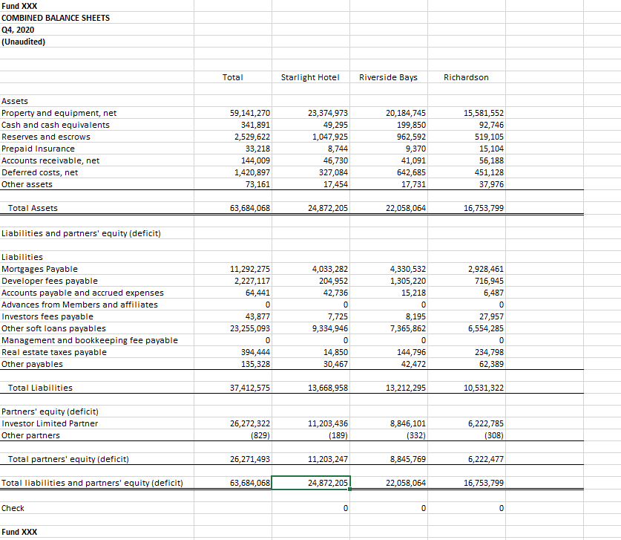Viewport: 621px width, 540px height.
Task: Click Richardson other assets value 37,976
Action: (x=491, y=184)
